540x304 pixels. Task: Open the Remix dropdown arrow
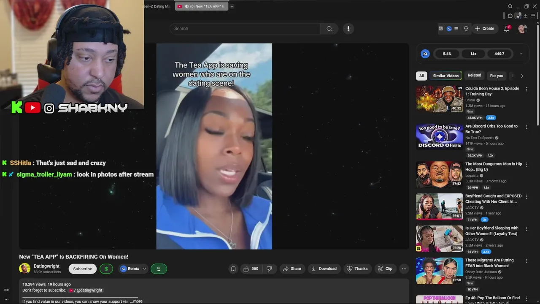click(x=144, y=269)
